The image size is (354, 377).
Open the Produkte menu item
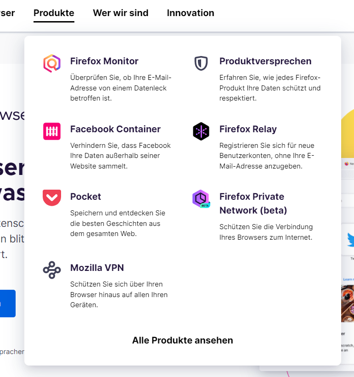click(x=54, y=13)
